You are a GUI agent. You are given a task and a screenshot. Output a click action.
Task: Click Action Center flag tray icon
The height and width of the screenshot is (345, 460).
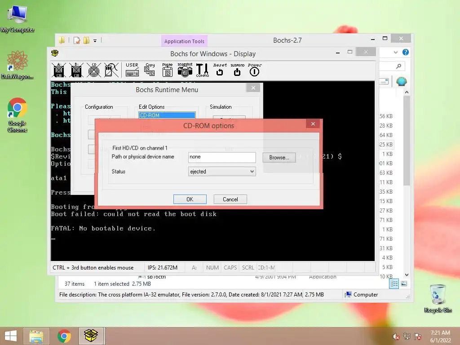(418, 336)
